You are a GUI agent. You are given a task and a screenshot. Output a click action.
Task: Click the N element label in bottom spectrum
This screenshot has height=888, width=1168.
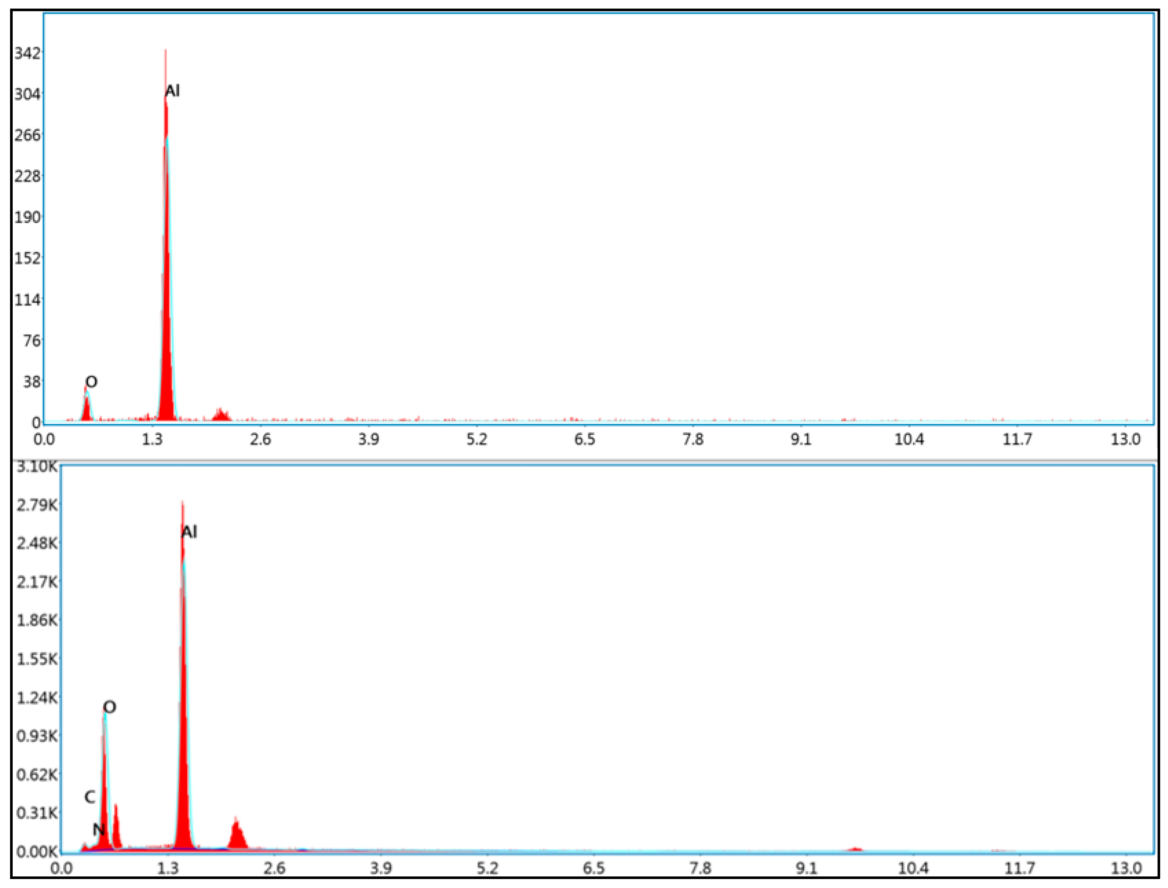[x=98, y=830]
